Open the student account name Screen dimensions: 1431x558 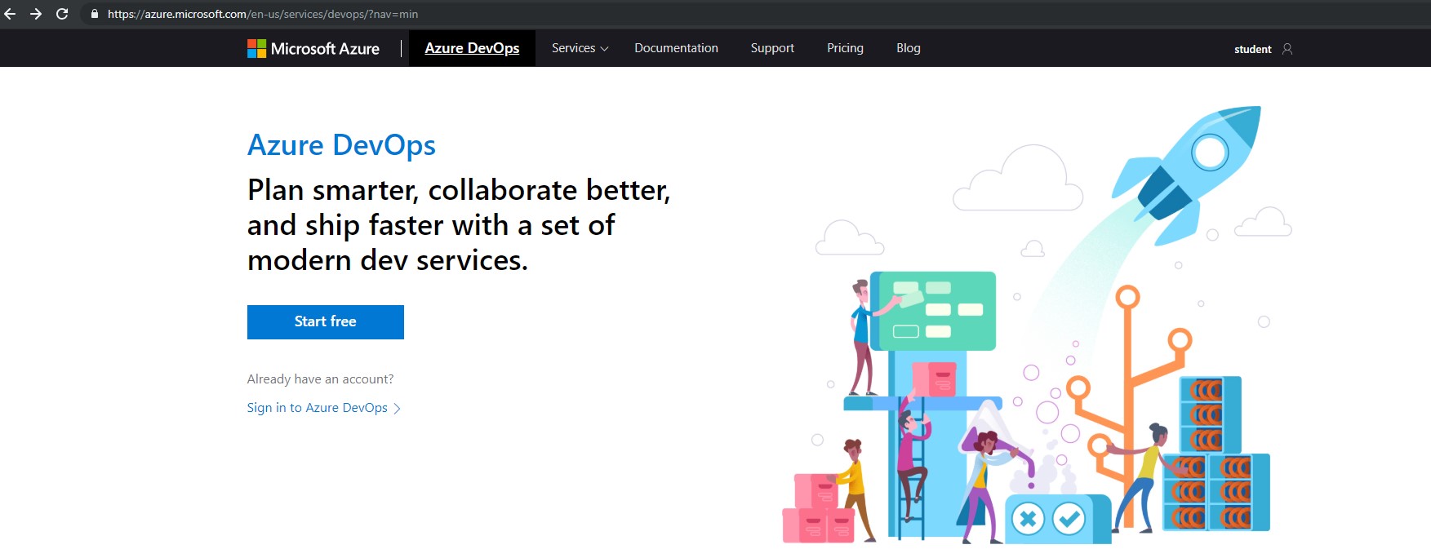pyautogui.click(x=1252, y=49)
